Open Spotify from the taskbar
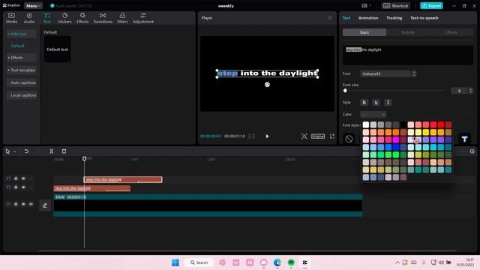 [x=291, y=262]
